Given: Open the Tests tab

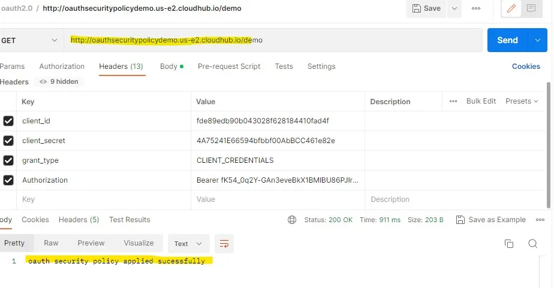Looking at the screenshot, I should pyautogui.click(x=284, y=66).
